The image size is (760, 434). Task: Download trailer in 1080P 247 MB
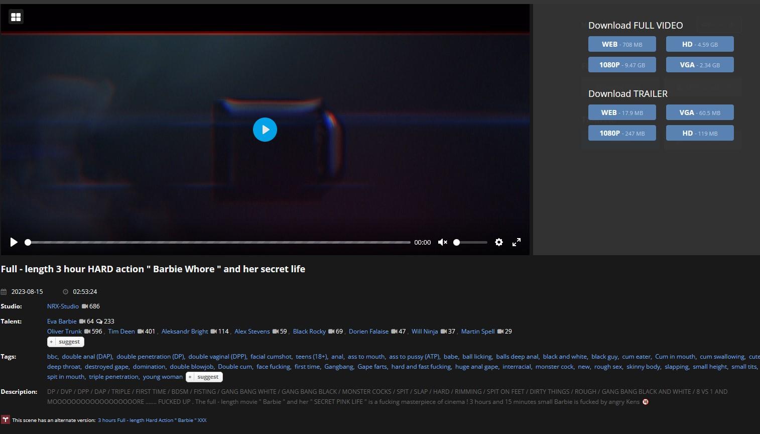(621, 133)
